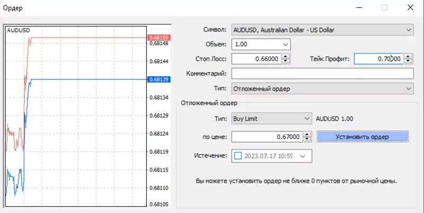Increase Стоп Лосс with up arrow
Image resolution: width=424 pixels, height=213 pixels.
286,56
